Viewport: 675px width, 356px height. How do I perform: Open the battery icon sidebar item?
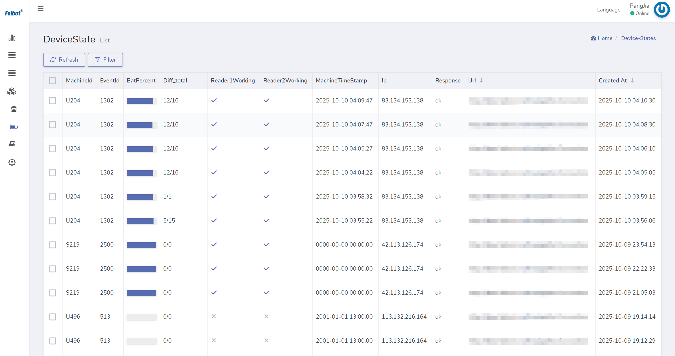click(14, 127)
